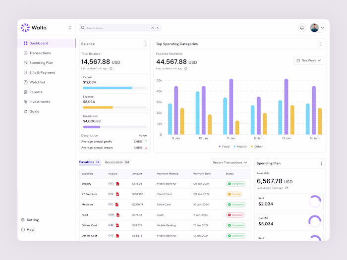This screenshot has width=347, height=260.
Task: Click the Car EMI $5,034 progress ring
Action: pyautogui.click(x=315, y=221)
